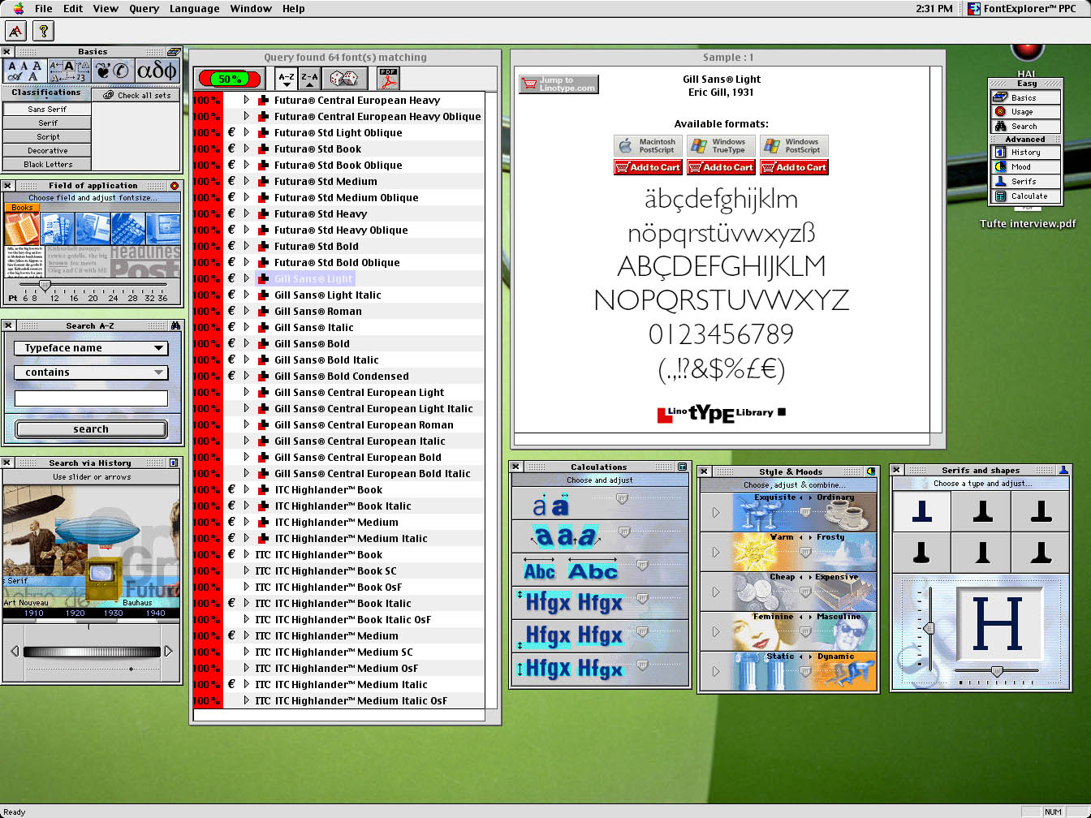Select the font size scaling icon in the Basics panel
The image size is (1091, 818).
69,71
